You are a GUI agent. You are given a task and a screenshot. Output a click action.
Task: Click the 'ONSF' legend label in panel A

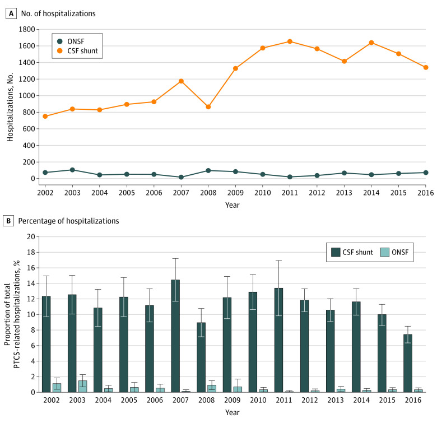click(76, 41)
